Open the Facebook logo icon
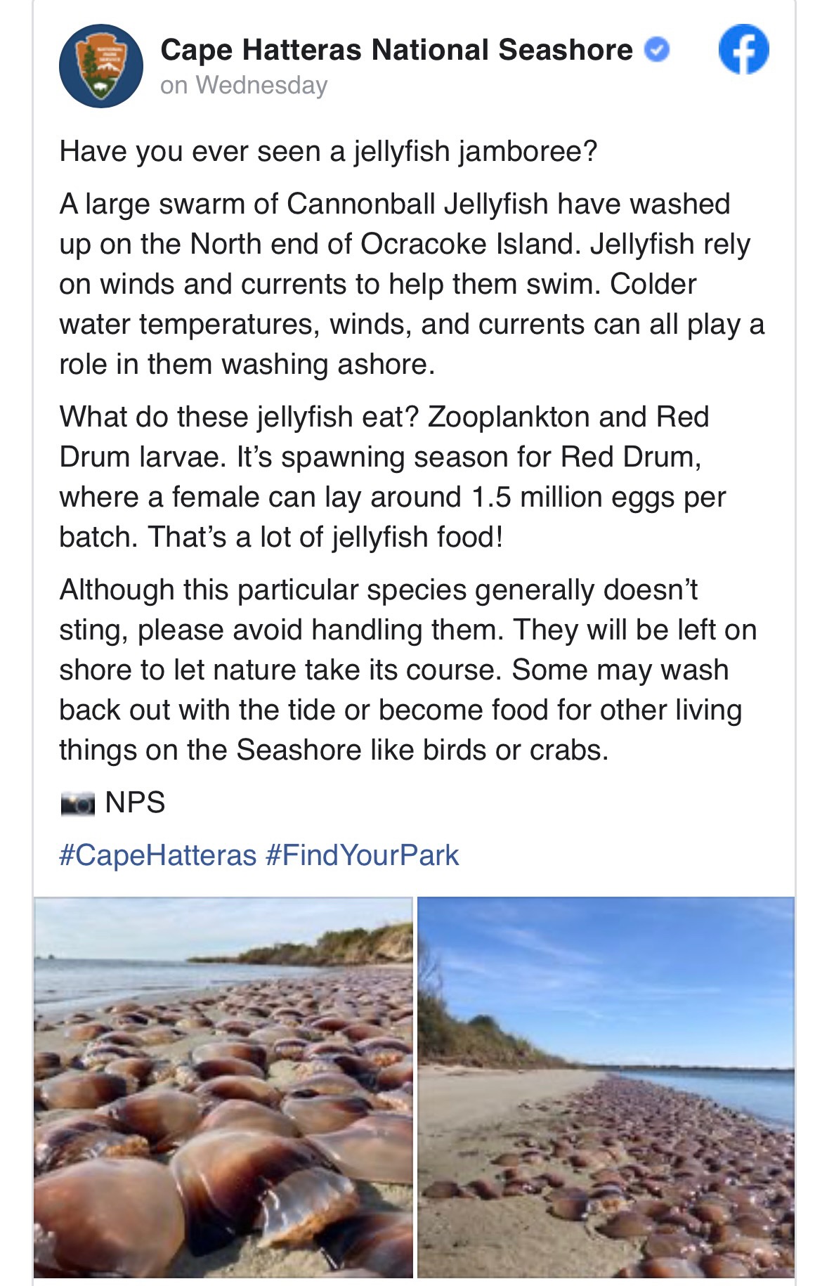The width and height of the screenshot is (815, 1286). point(743,49)
